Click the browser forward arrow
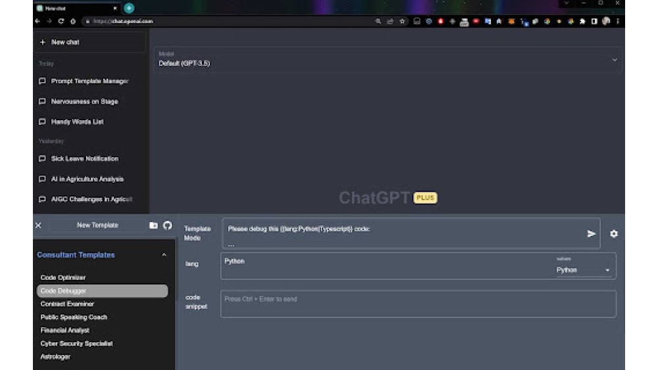 [x=49, y=21]
